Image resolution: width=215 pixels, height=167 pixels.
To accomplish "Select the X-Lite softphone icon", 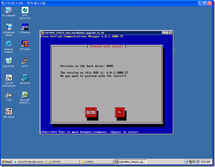I will pos(9,96).
